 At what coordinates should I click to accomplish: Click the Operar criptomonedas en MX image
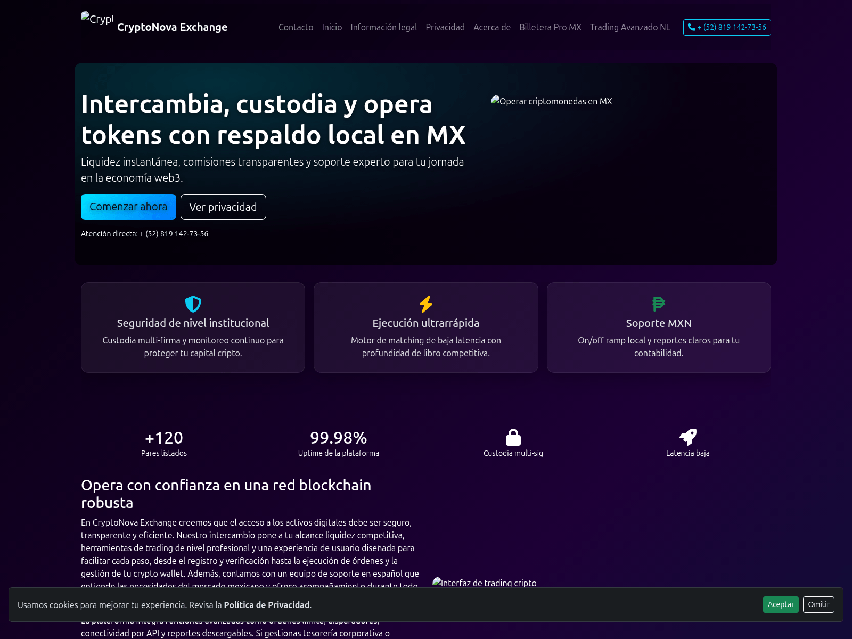point(552,101)
